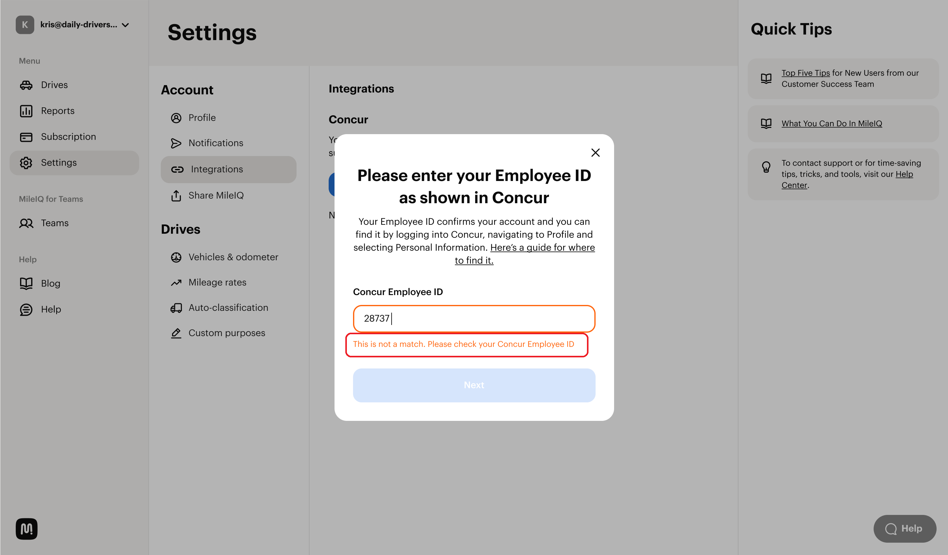The image size is (948, 555).
Task: Click the disabled Next button
Action: [474, 385]
